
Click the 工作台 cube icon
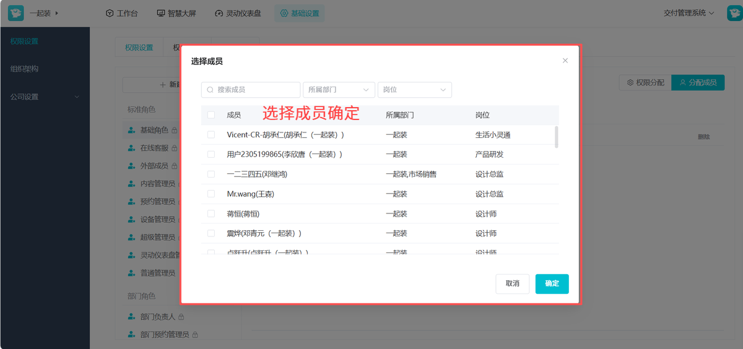tap(110, 13)
